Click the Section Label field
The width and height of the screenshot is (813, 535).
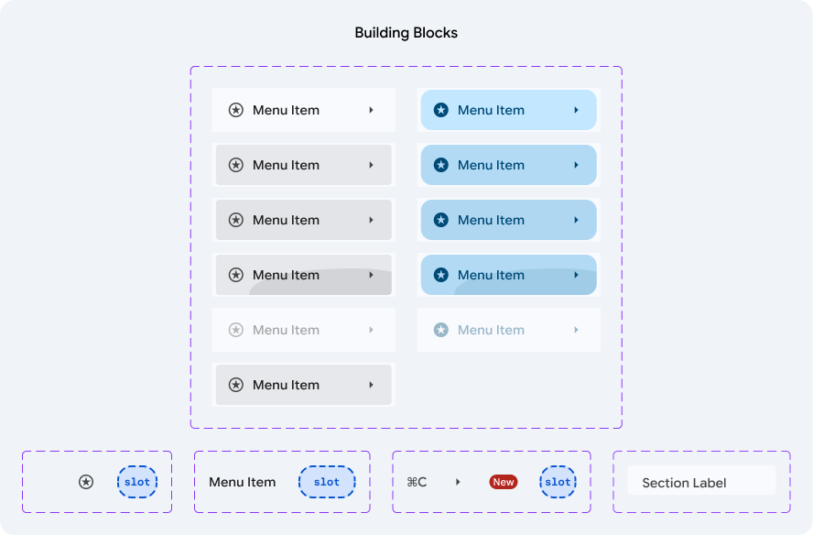701,481
